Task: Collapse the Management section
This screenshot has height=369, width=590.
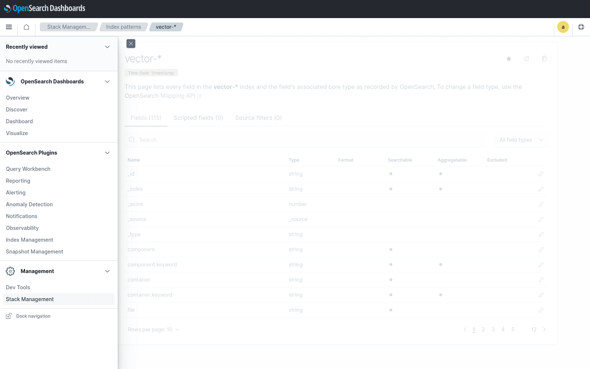Action: [107, 271]
